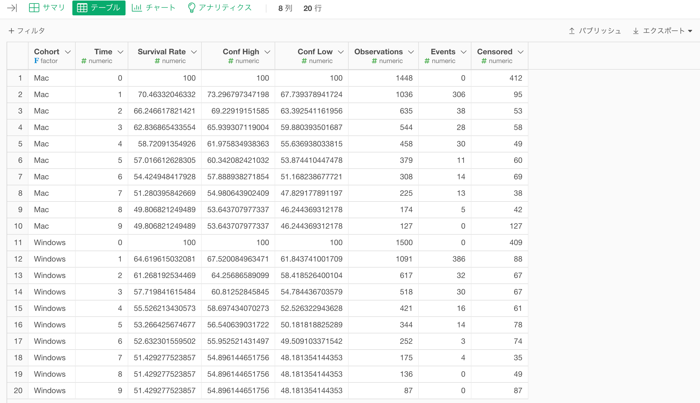This screenshot has width=700, height=403.
Task: Open the Censored column dropdown menu
Action: click(x=521, y=52)
